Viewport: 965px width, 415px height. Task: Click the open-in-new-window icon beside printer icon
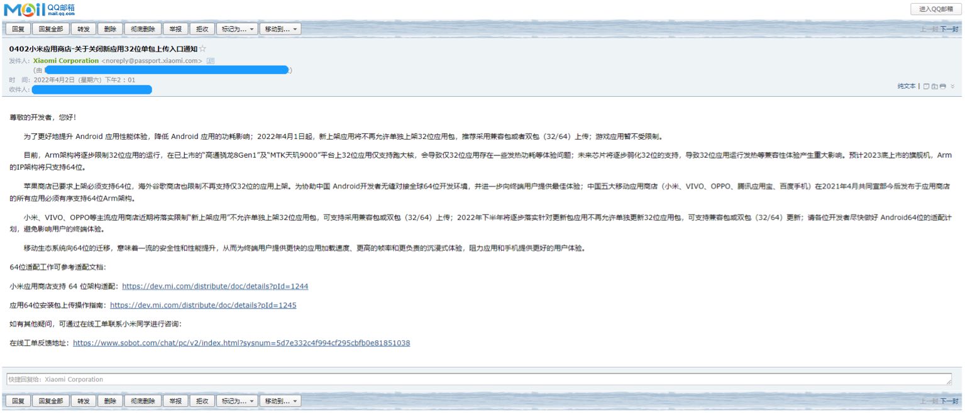(x=935, y=86)
